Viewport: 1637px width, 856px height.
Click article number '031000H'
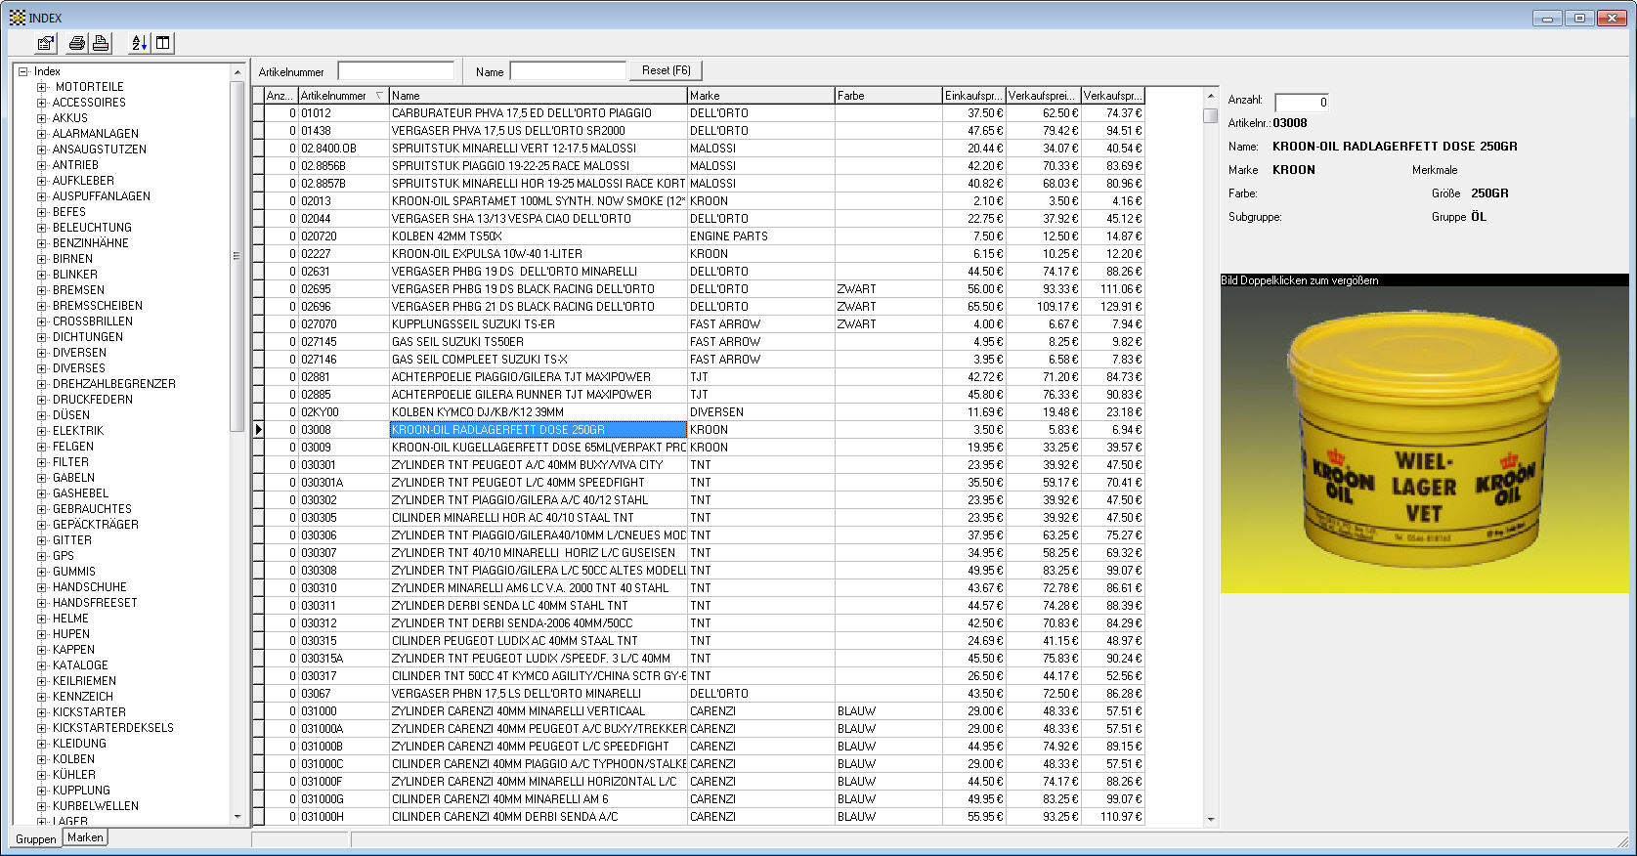pos(343,817)
